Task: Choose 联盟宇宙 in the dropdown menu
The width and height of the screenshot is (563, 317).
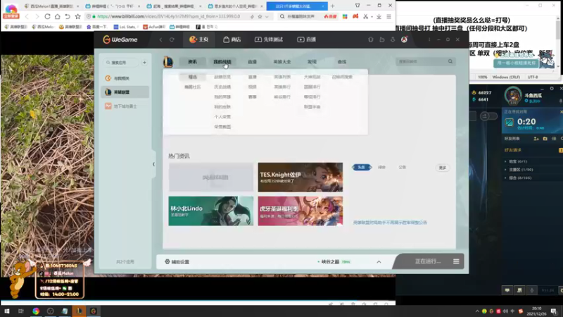Action: tap(312, 107)
